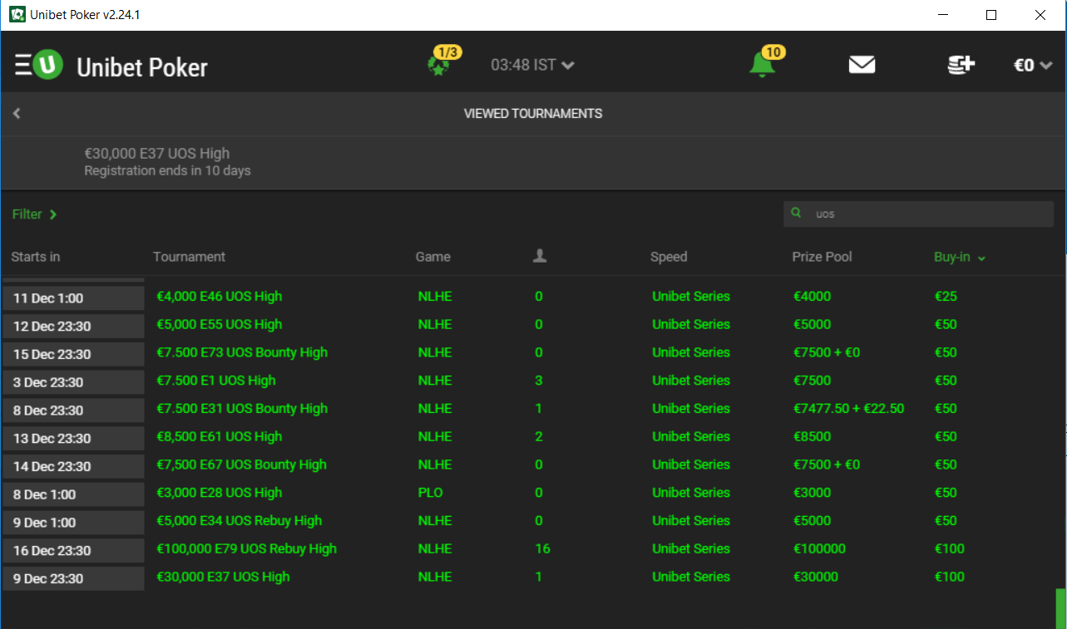This screenshot has height=629, width=1067.
Task: Click the €100000 prize pool value
Action: click(820, 549)
